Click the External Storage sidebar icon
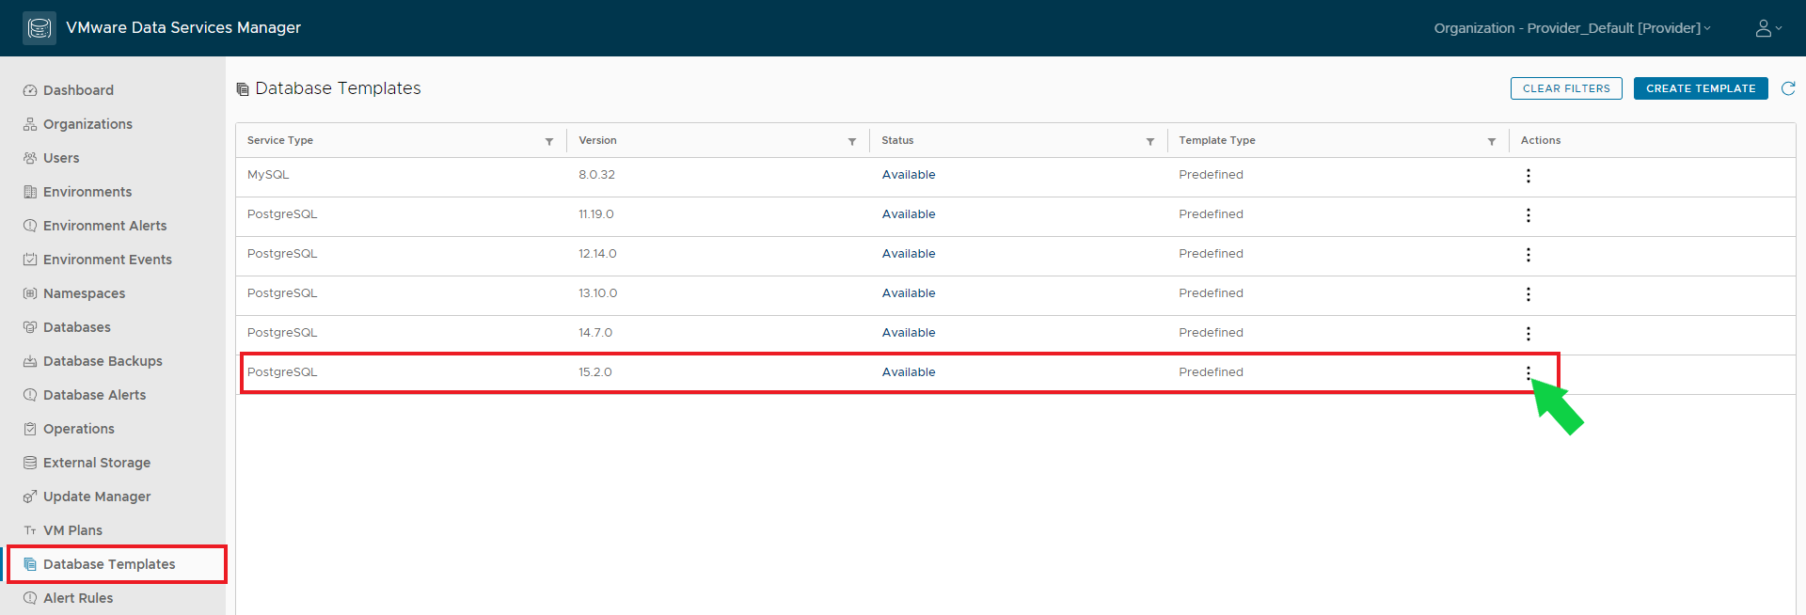The image size is (1806, 615). 30,463
